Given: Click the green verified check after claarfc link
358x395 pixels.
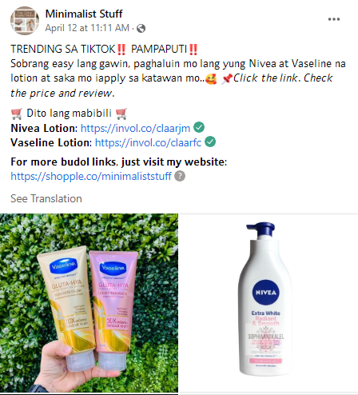Looking at the screenshot, I should [x=210, y=142].
